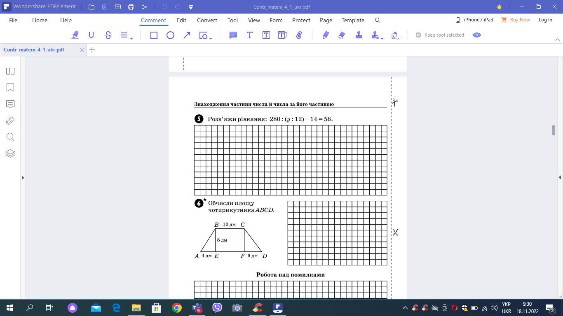Screen dimensions: 563x316
Task: Close the Contr_matem_4_1_ukr.pdf tab
Action: (x=82, y=50)
